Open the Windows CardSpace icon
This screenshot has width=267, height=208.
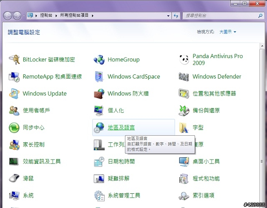point(99,76)
